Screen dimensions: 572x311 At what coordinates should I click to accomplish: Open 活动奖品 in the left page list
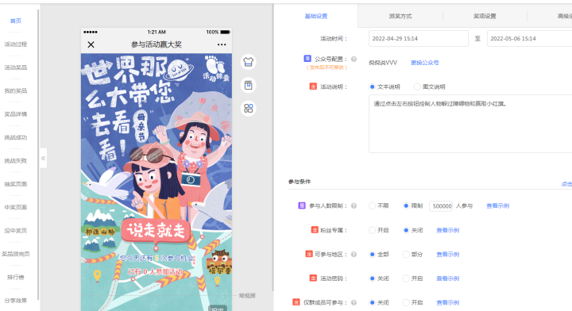[x=16, y=67]
